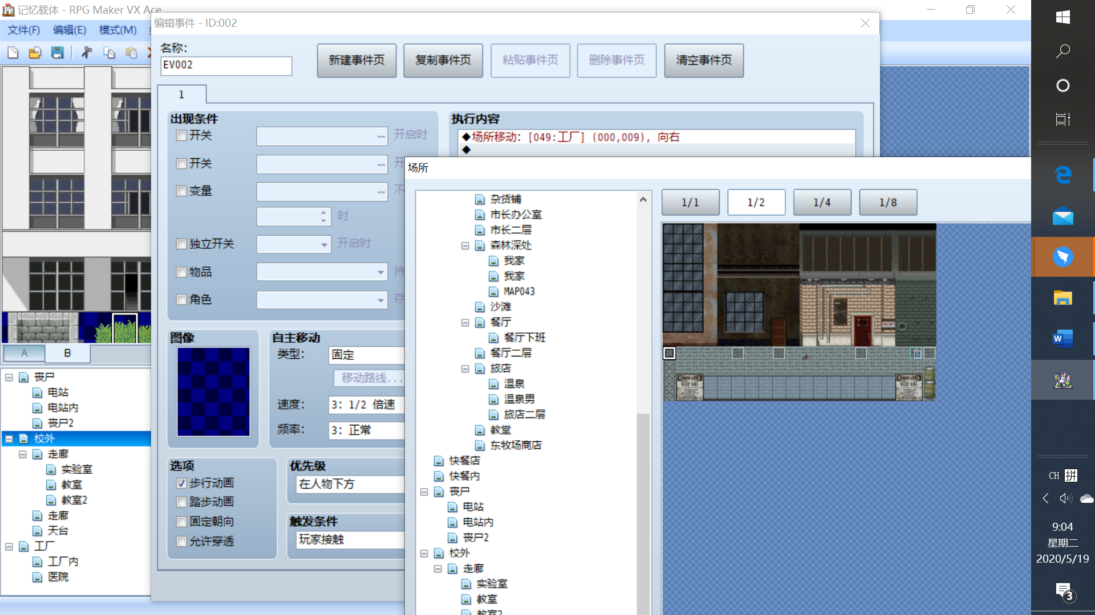
Task: Click the New Project toolbar icon
Action: pyautogui.click(x=13, y=53)
